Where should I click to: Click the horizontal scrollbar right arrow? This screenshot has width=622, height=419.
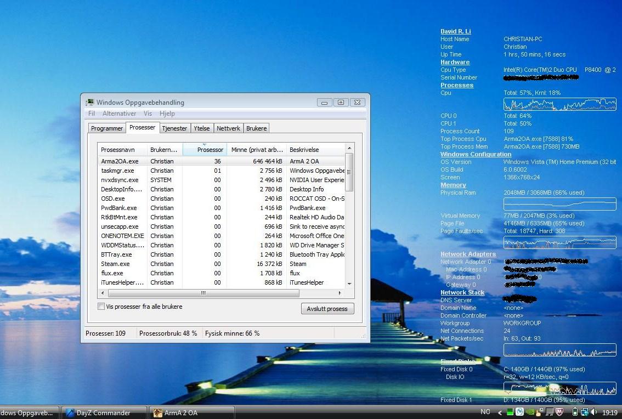point(340,293)
